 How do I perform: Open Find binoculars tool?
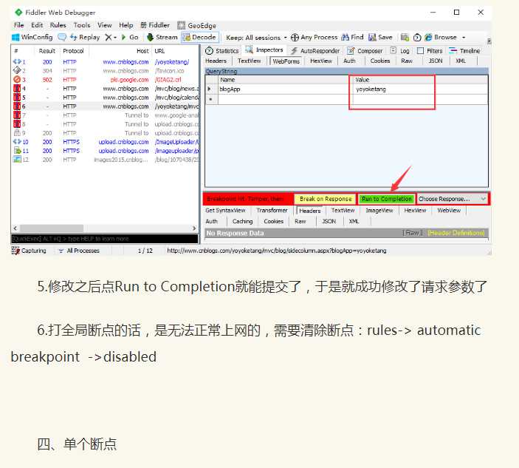[352, 37]
